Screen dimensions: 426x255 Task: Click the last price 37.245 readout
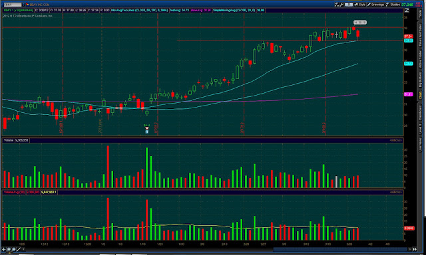point(407,5)
